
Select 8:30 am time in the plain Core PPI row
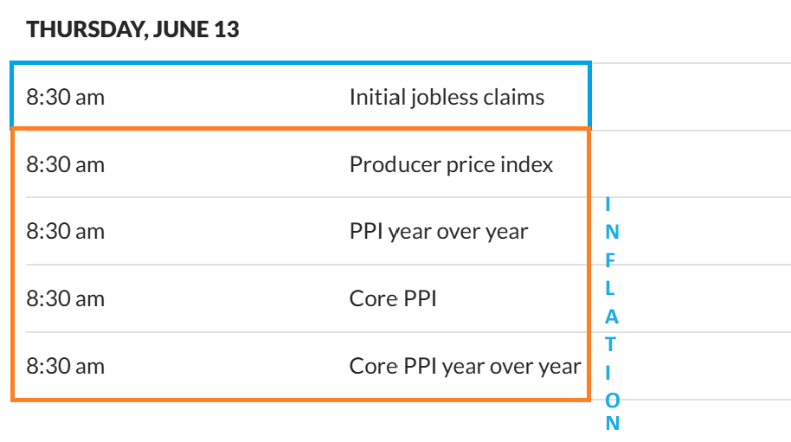(66, 299)
